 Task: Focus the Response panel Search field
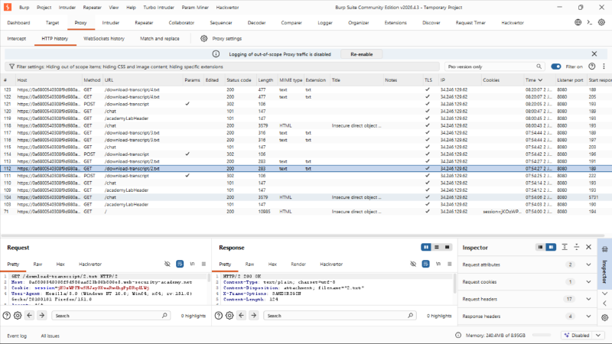[340, 316]
